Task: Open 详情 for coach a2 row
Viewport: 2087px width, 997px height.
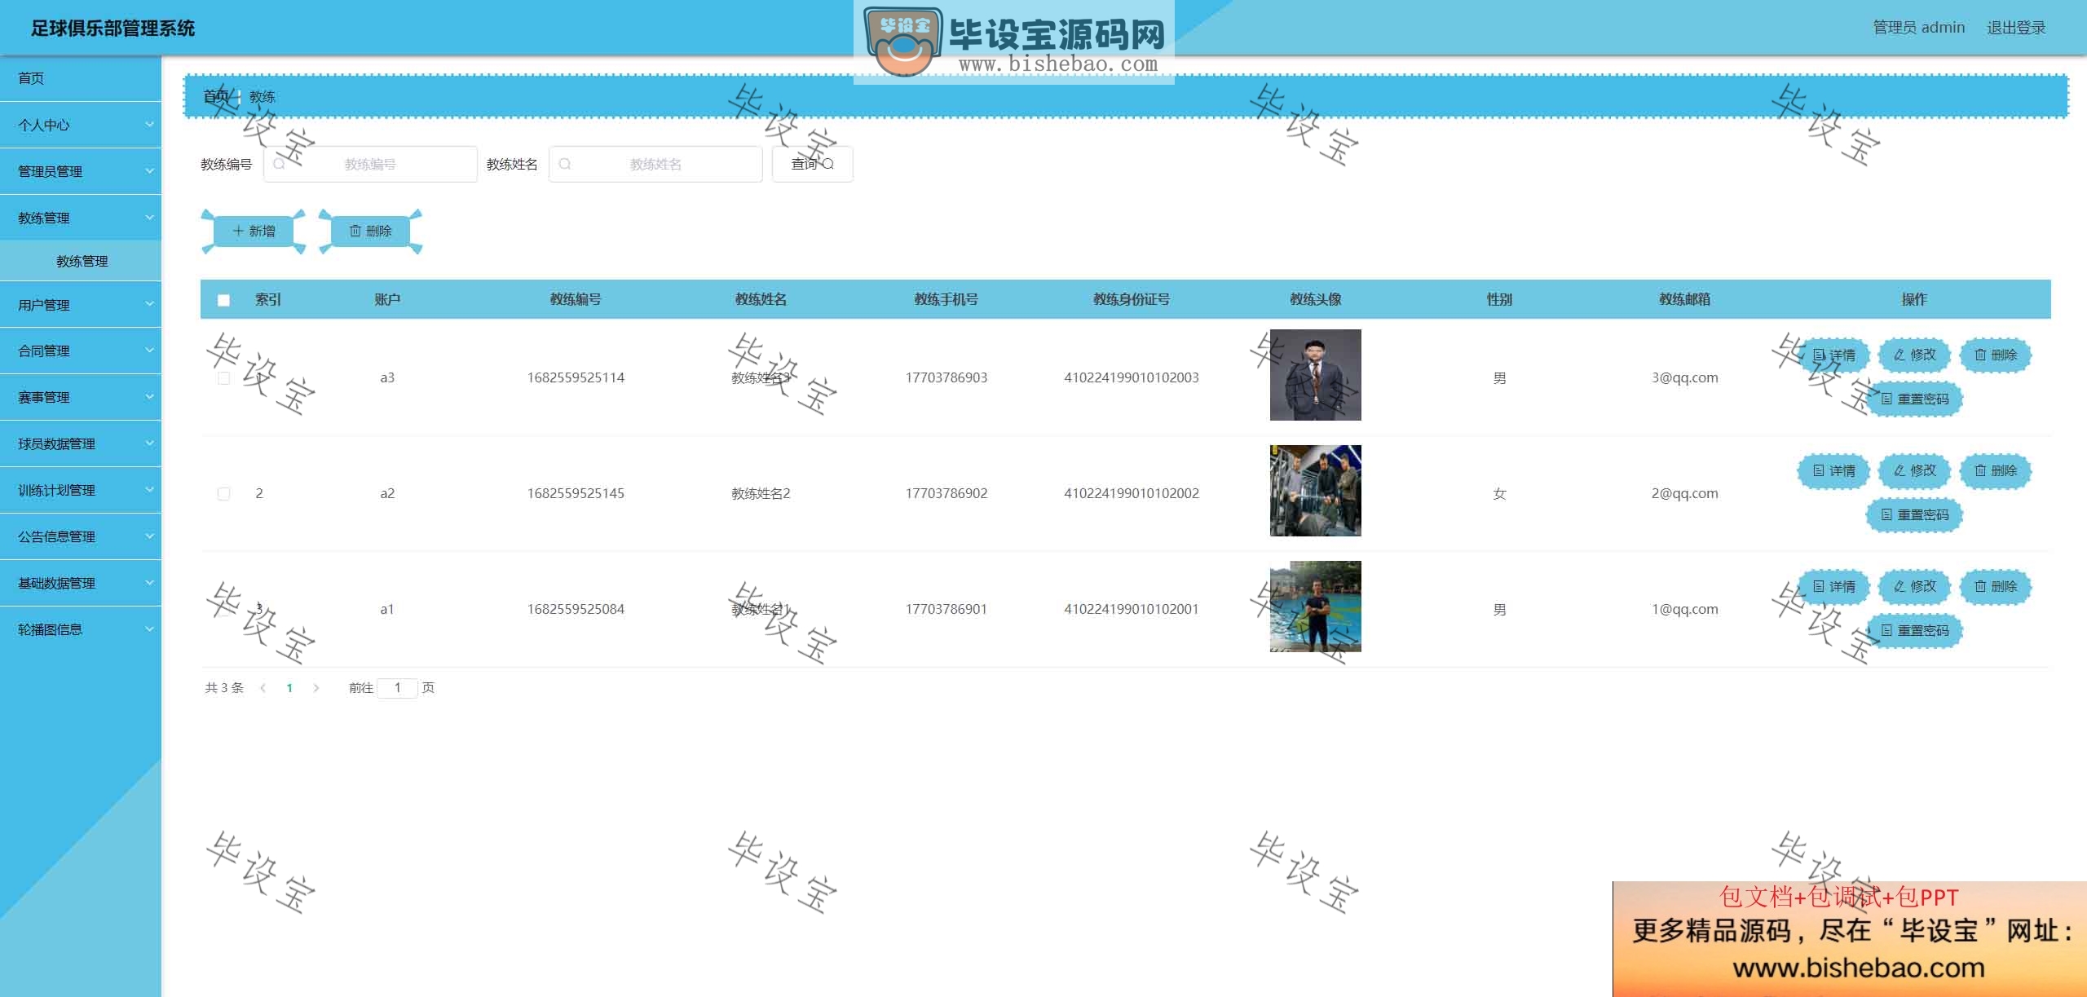Action: tap(1833, 470)
